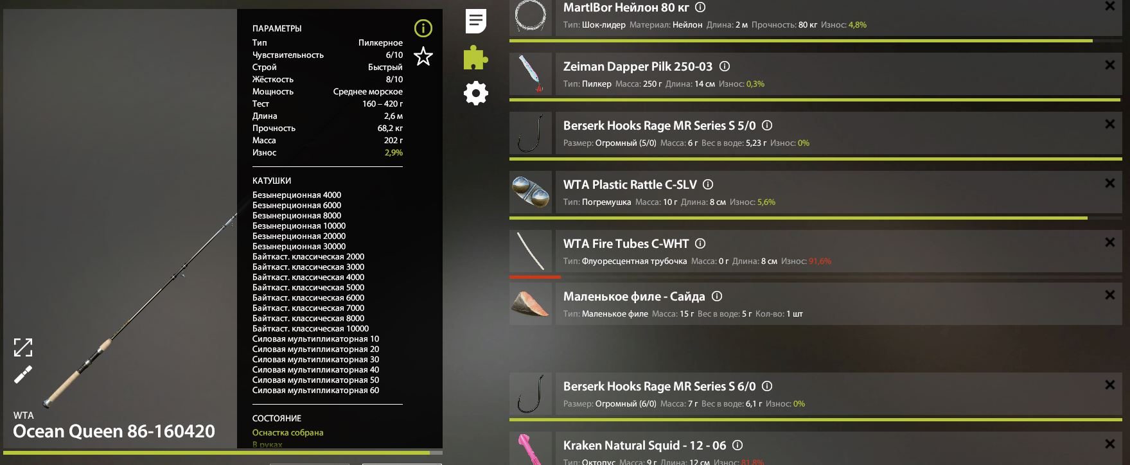The image size is (1130, 465).
Task: Open the notes document icon
Action: (476, 21)
